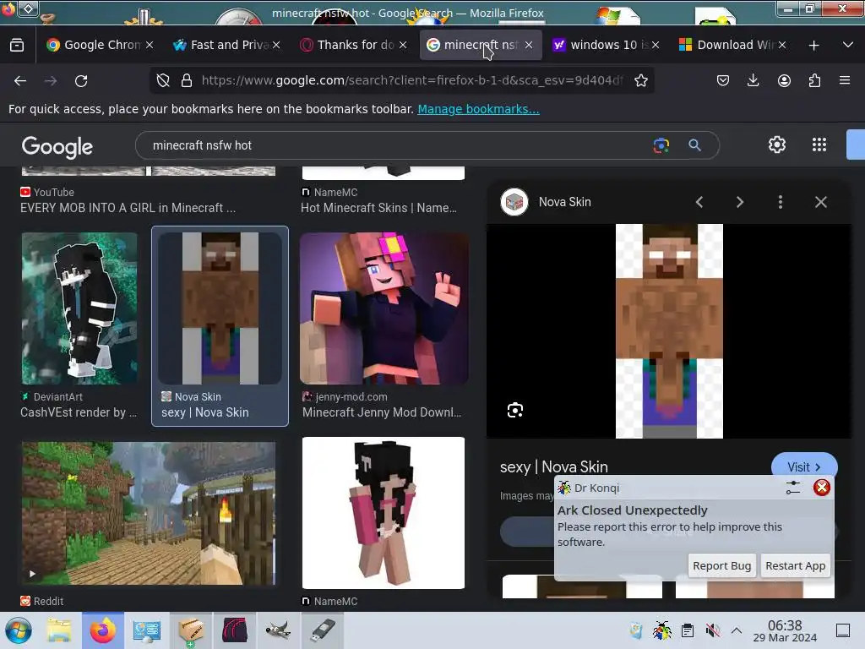Open EVERY MOB INTO A GIRL YouTube result

pyautogui.click(x=128, y=208)
